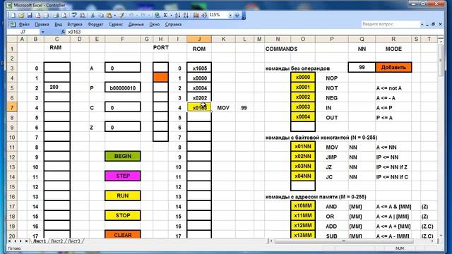
Task: Open the Сервис menu
Action: tap(116, 25)
